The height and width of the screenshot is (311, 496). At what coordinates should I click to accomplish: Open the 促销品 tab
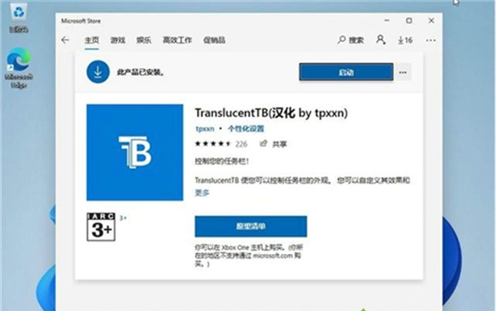pyautogui.click(x=214, y=41)
